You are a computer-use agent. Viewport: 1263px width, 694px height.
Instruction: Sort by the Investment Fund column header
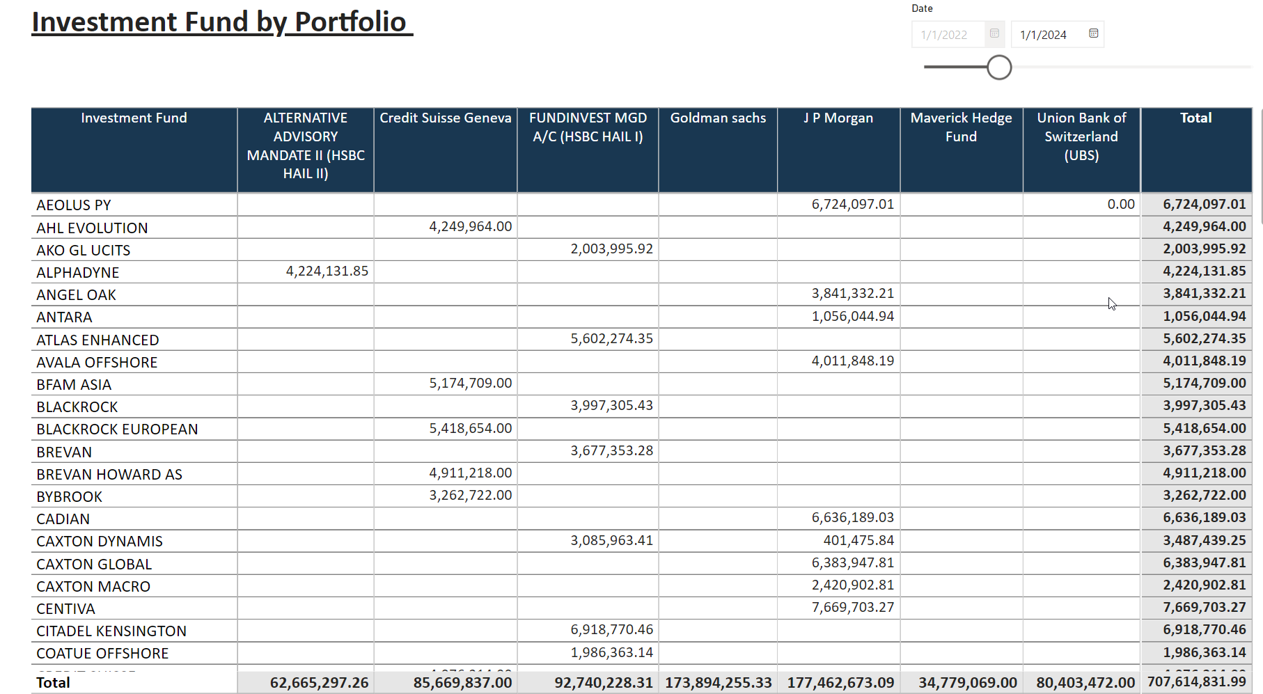click(x=134, y=118)
